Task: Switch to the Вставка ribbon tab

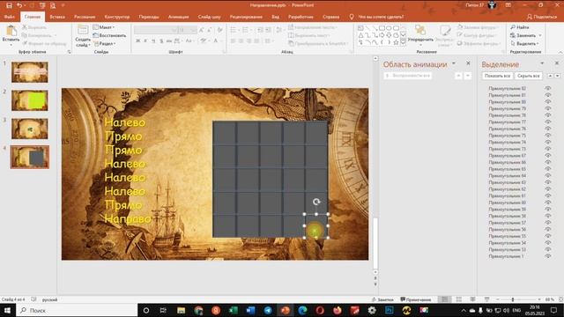Action: pos(57,17)
